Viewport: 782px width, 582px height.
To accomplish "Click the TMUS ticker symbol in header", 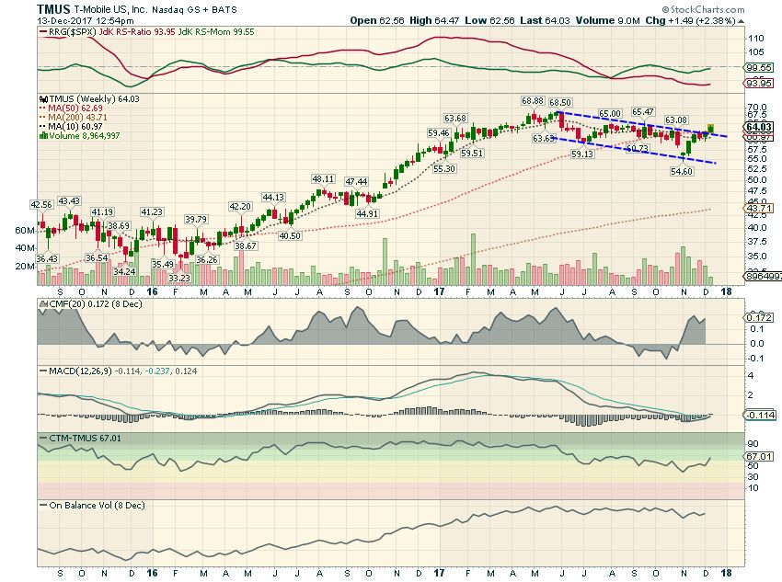I will tap(54, 9).
